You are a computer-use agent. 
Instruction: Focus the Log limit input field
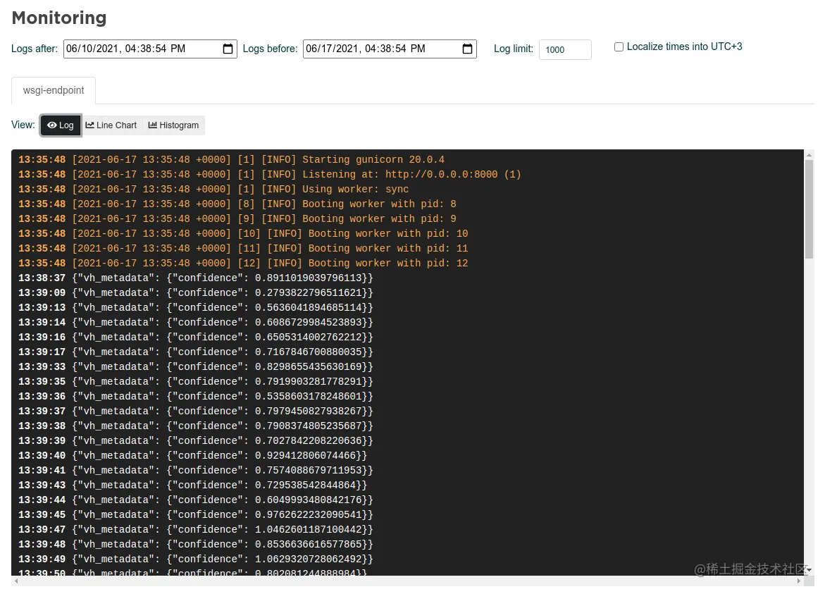[565, 49]
